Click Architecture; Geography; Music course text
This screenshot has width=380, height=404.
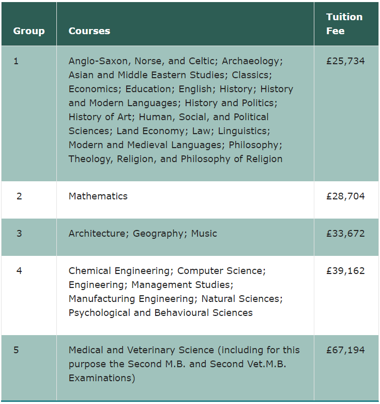tap(143, 234)
